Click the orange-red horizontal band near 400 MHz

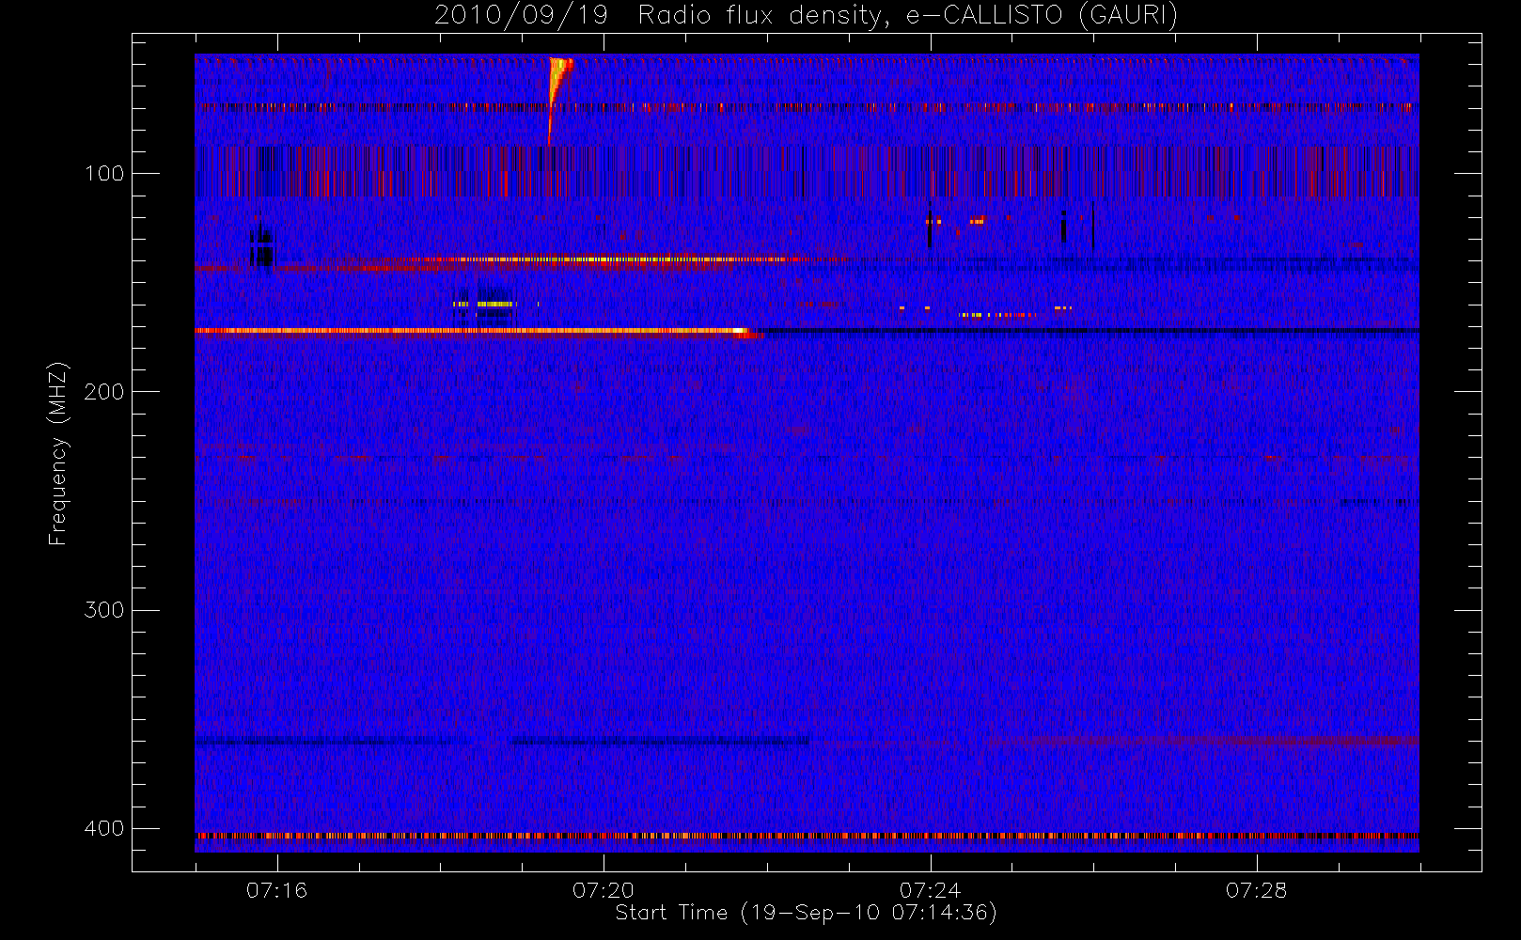(807, 835)
